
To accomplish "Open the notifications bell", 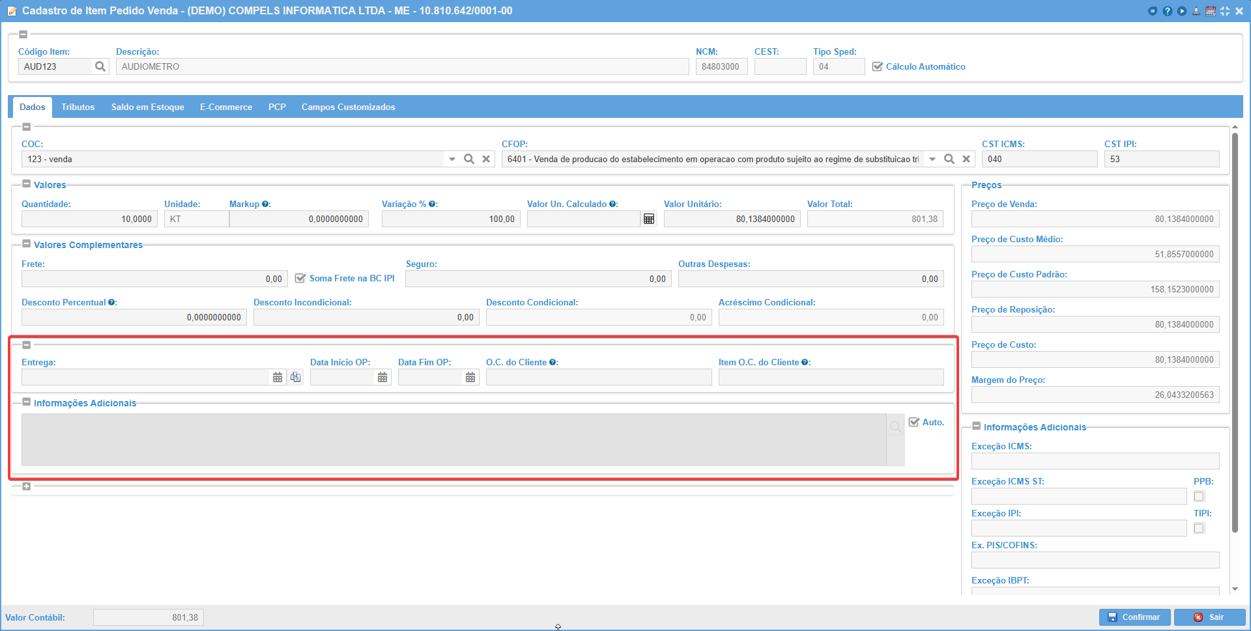I will tap(1196, 11).
